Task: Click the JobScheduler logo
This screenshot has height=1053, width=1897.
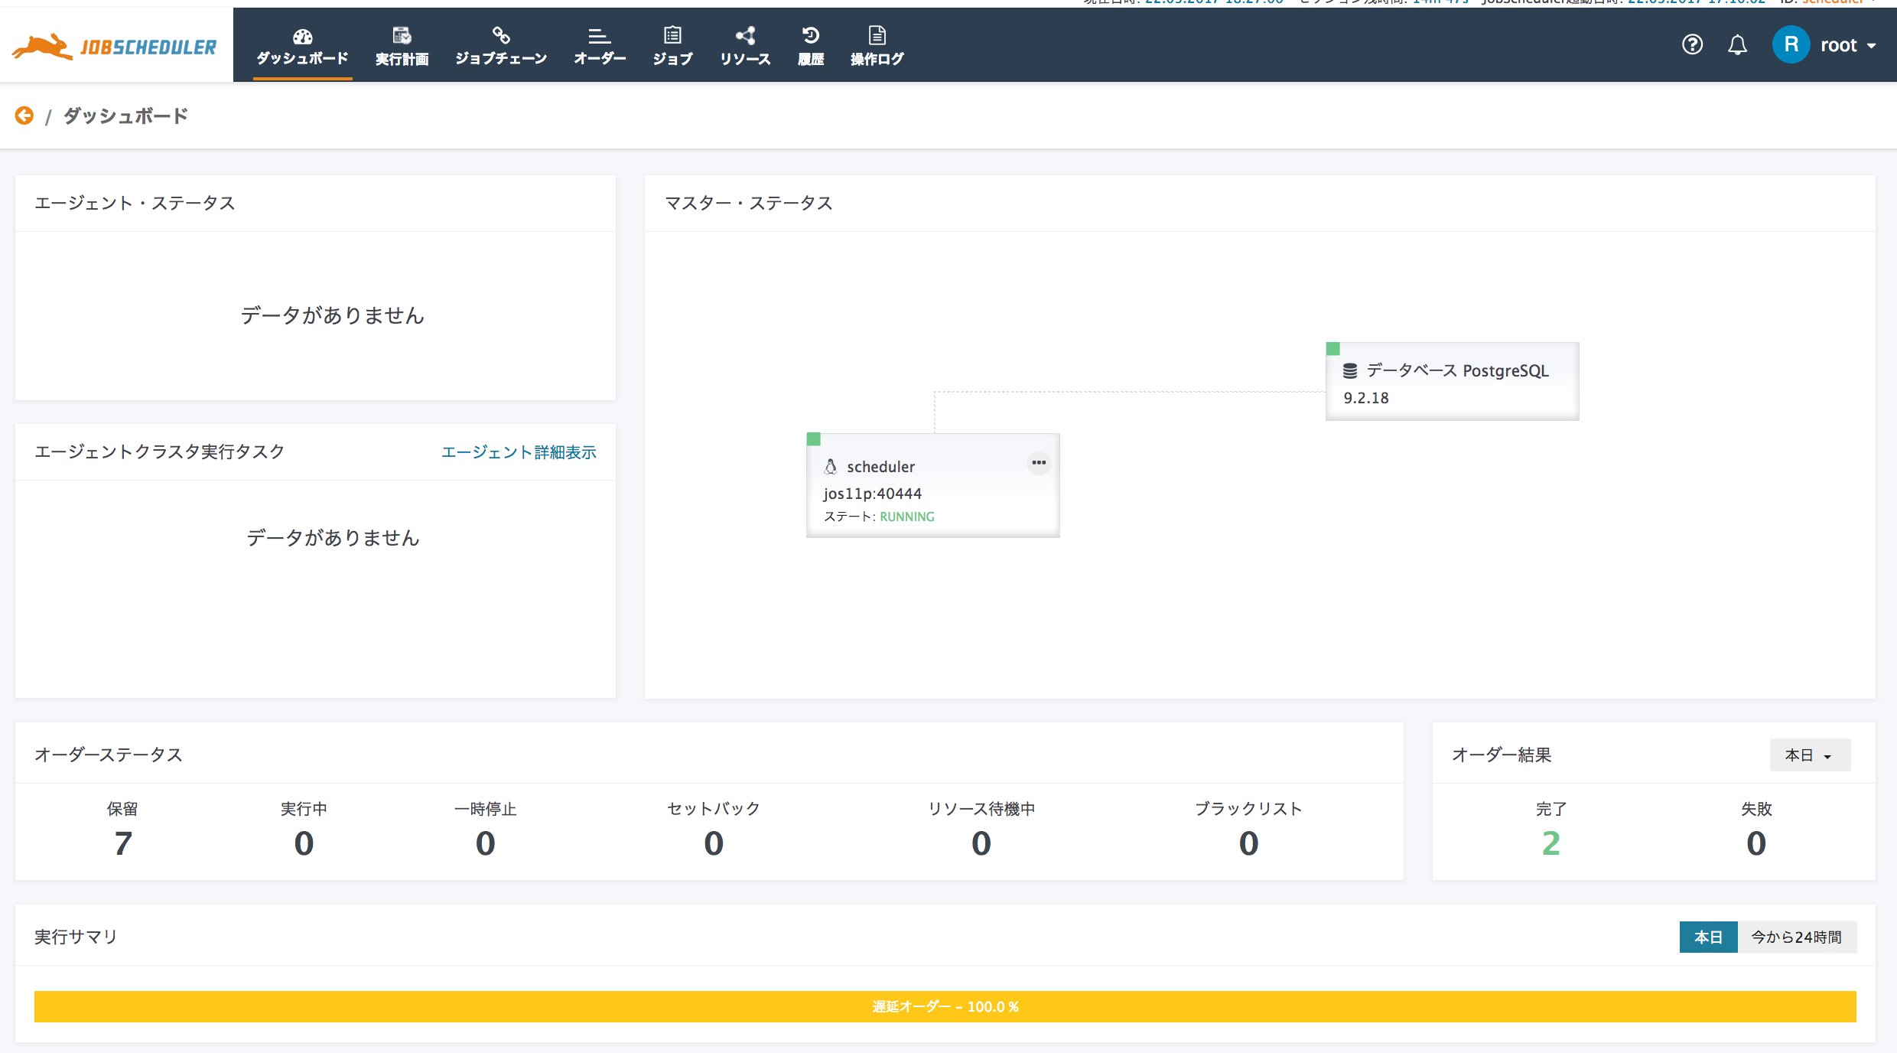Action: coord(113,44)
